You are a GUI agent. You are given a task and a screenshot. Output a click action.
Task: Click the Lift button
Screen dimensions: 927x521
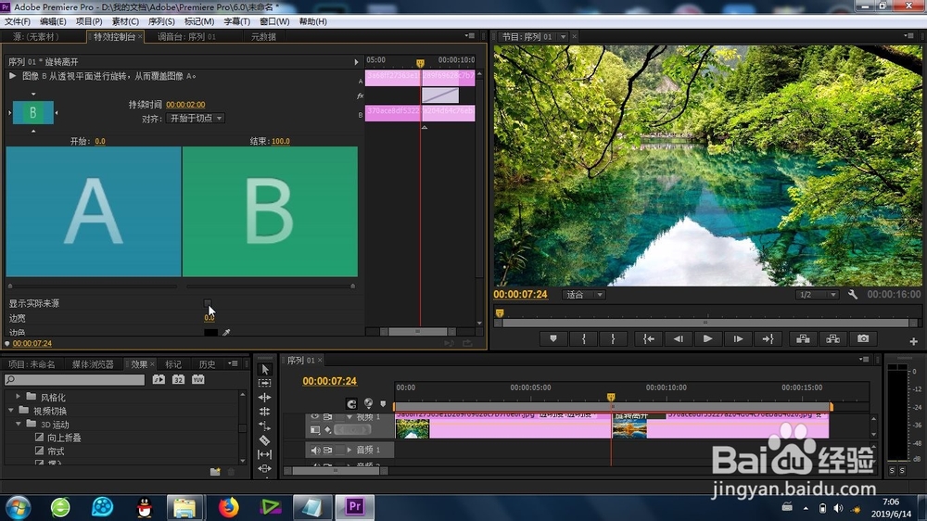(803, 339)
